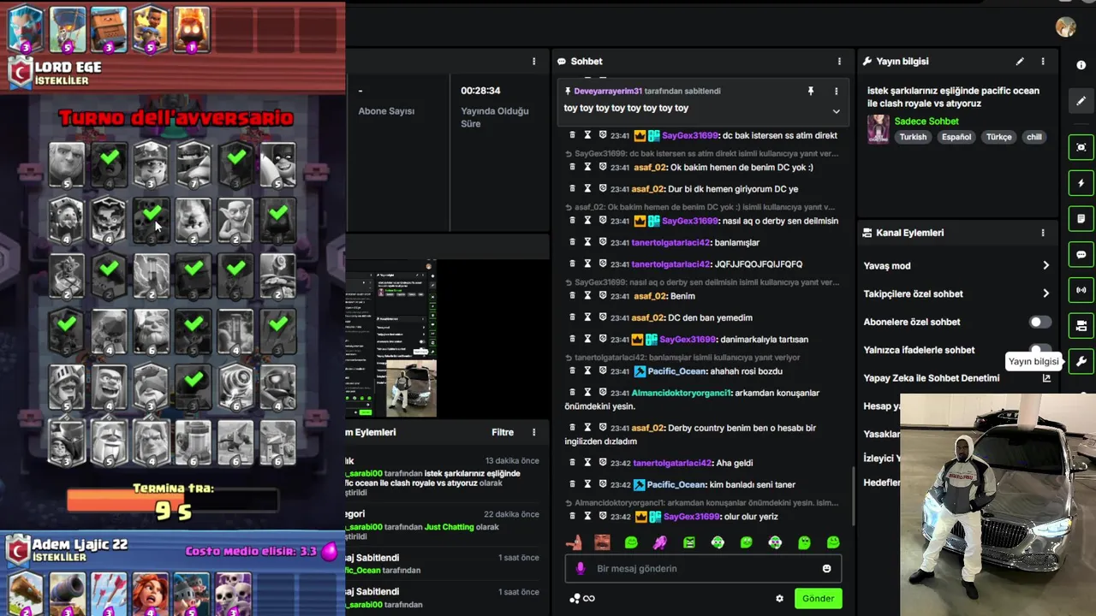Image resolution: width=1096 pixels, height=616 pixels.
Task: Send message with Gönder button
Action: [x=818, y=598]
